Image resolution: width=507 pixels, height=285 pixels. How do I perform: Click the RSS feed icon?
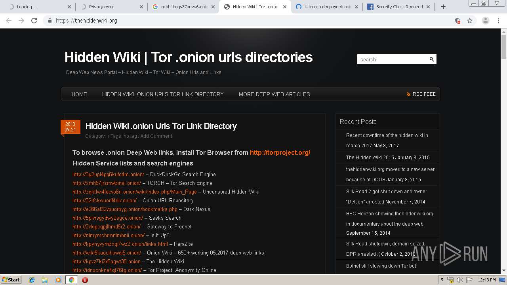tap(408, 94)
